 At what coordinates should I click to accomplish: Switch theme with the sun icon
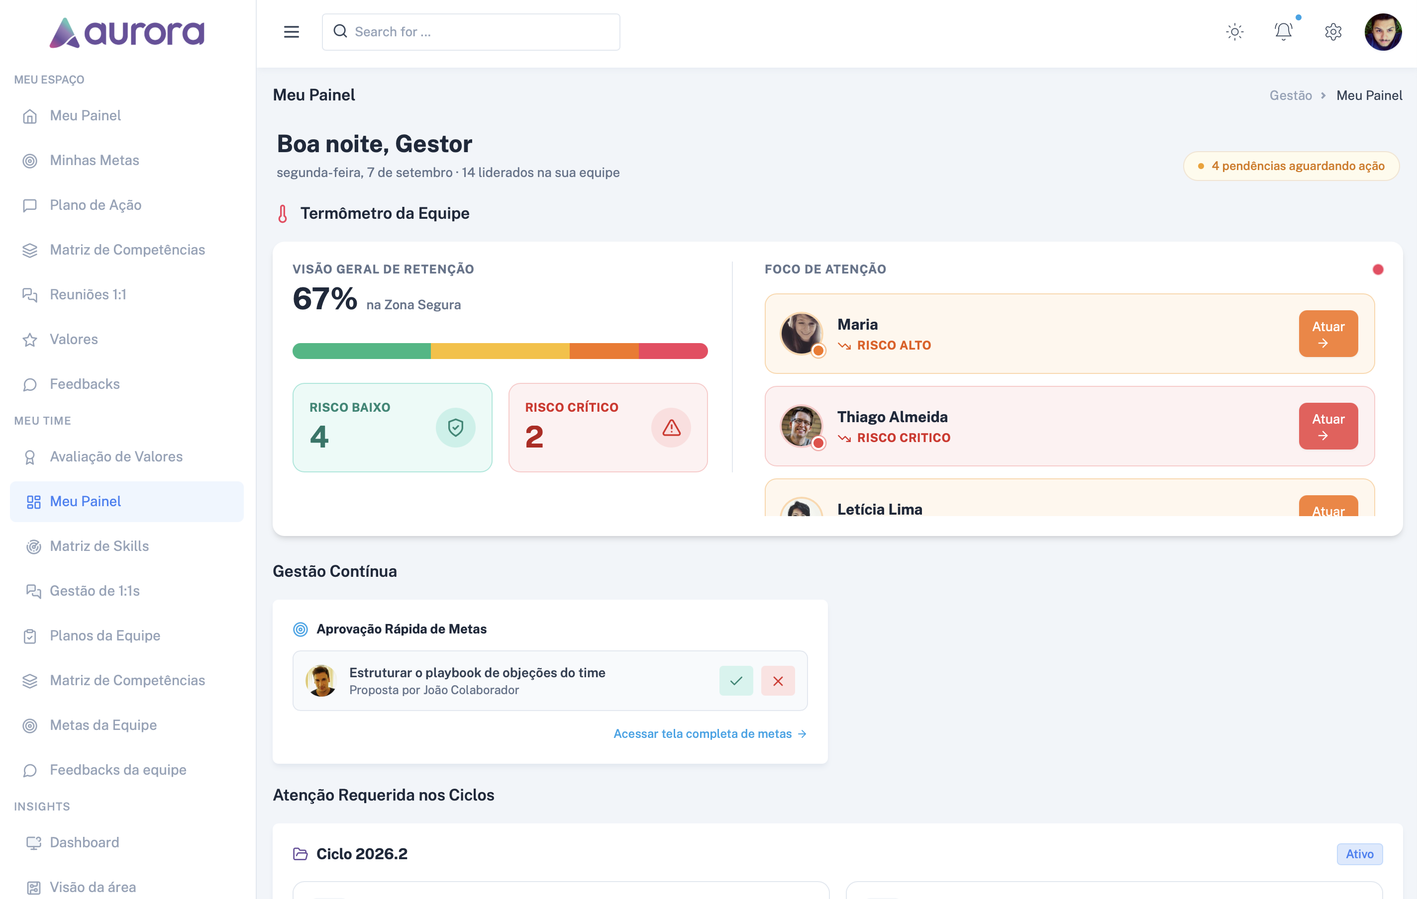pos(1234,32)
